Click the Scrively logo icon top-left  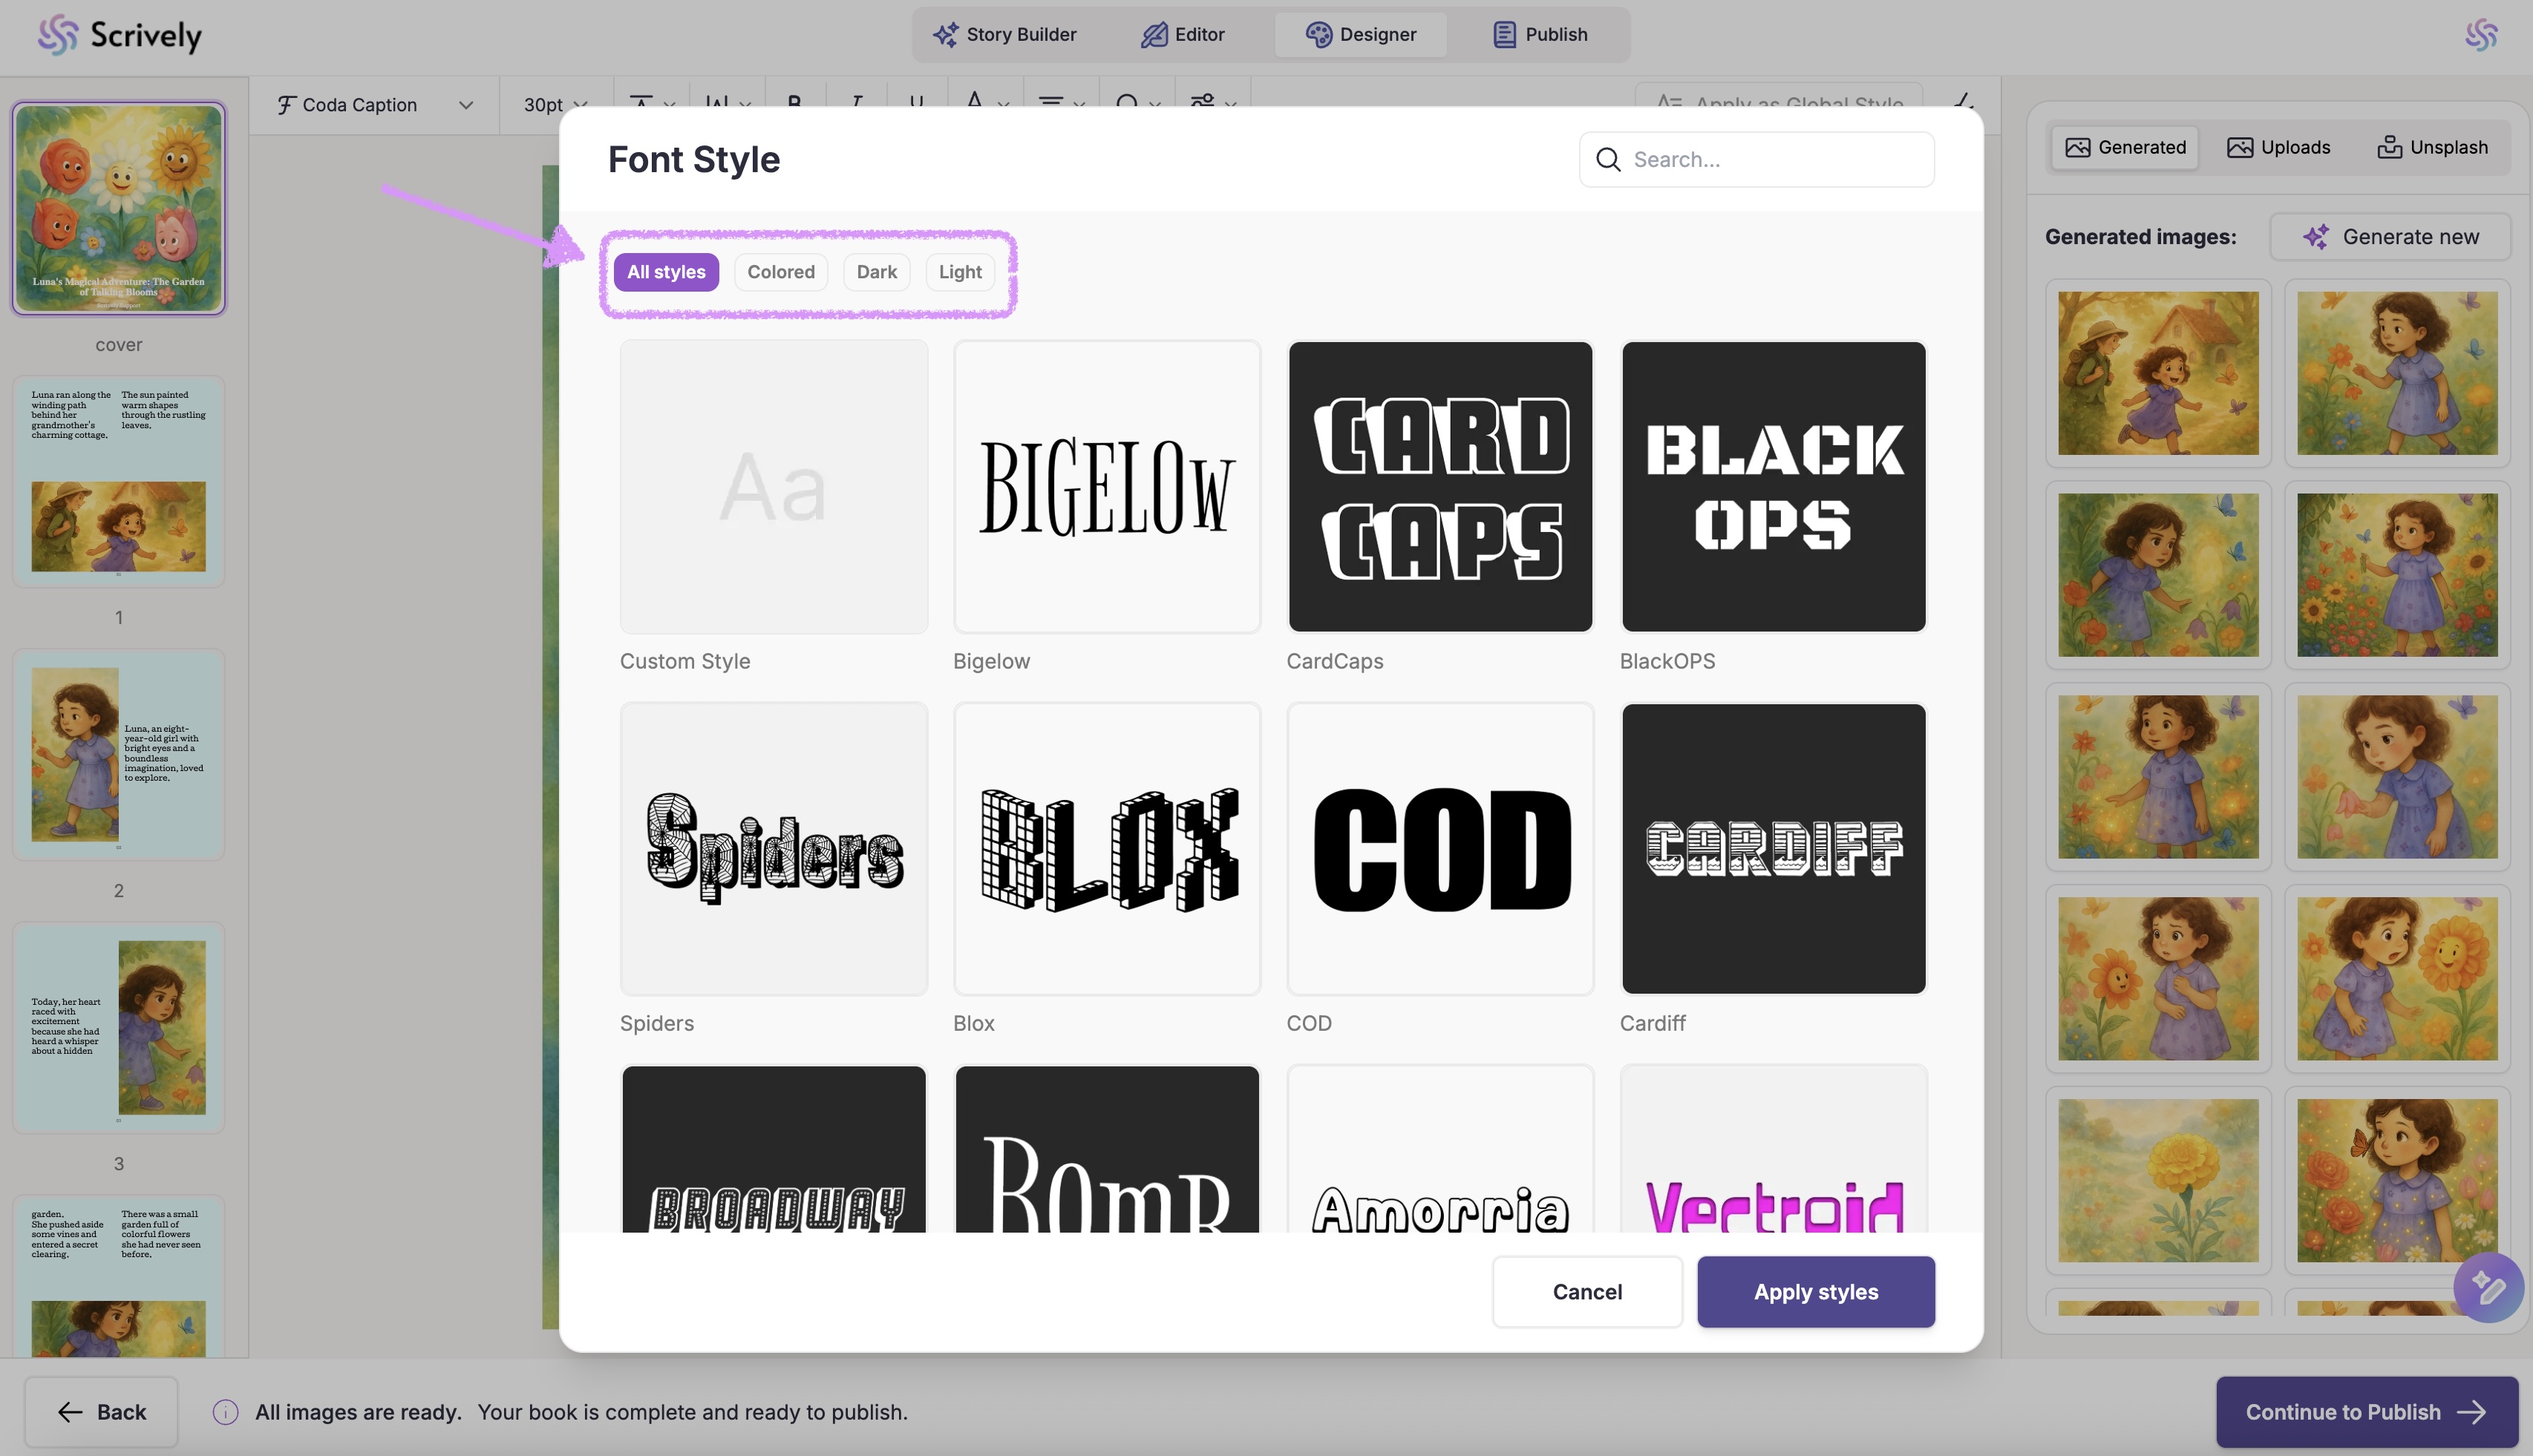pyautogui.click(x=57, y=35)
